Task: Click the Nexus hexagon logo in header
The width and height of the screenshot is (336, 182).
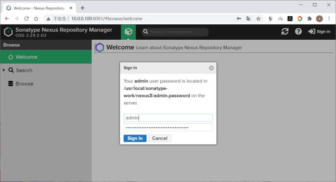Action: (x=8, y=32)
